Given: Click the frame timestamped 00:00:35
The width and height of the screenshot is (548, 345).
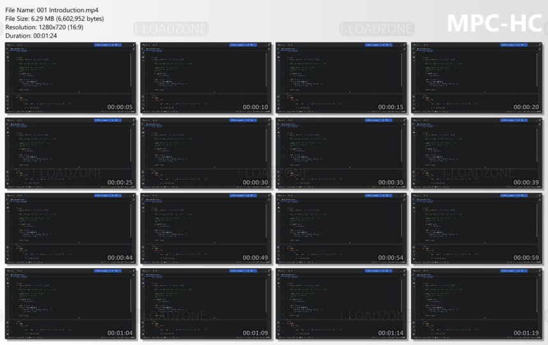Looking at the screenshot, I should point(342,153).
